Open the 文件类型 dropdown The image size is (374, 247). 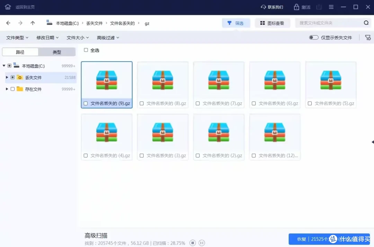point(17,38)
